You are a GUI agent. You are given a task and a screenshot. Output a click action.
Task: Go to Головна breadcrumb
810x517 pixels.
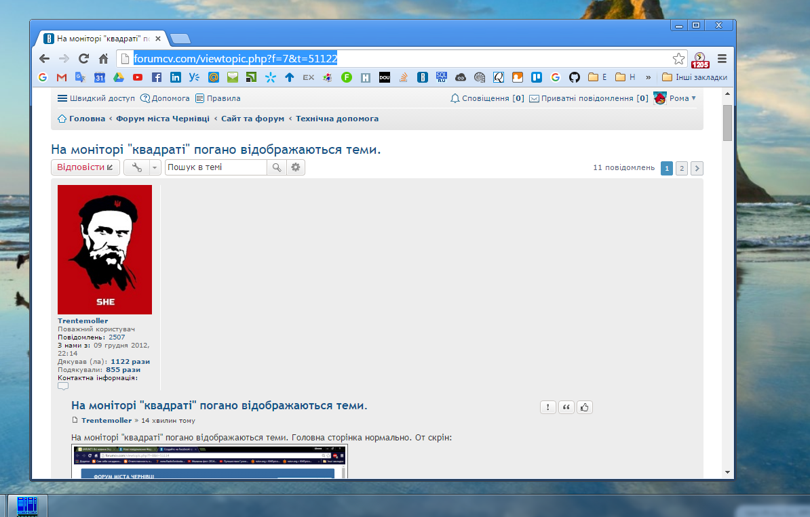click(x=81, y=119)
